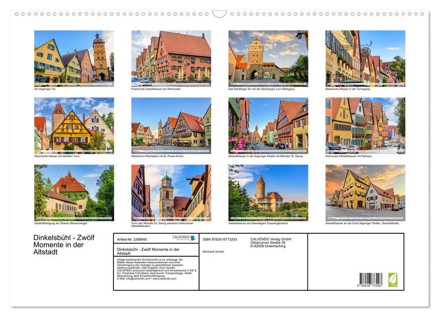Screen dimensions: 439x317
Task: Click the hanging notch in the spiral binding
Action: coord(220,14)
